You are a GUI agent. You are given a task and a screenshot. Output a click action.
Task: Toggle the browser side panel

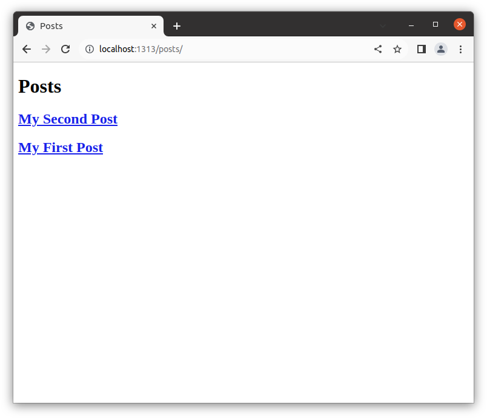(422, 49)
